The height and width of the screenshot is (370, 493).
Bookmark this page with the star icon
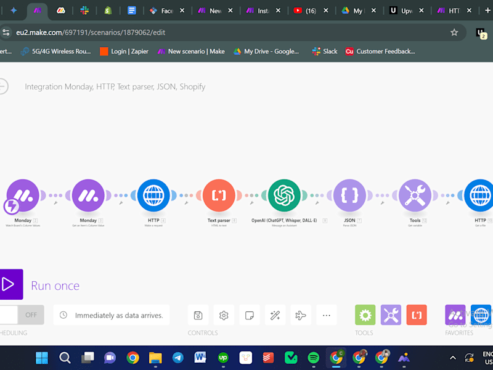(454, 33)
